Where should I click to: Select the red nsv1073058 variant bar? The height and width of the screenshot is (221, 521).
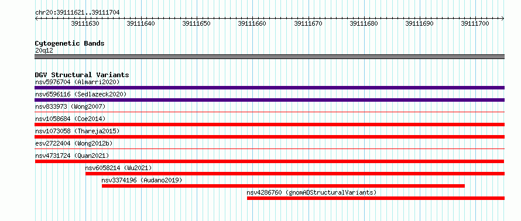(269, 137)
